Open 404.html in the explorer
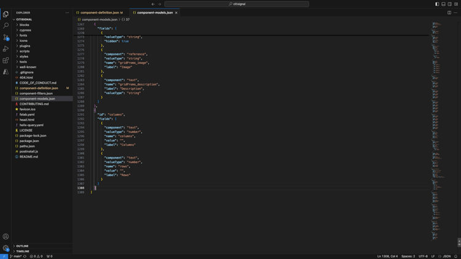 point(26,78)
